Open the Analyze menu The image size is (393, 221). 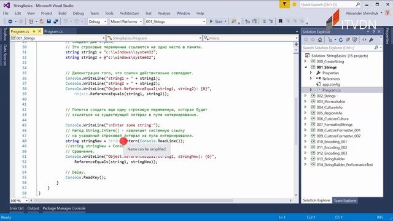(x=164, y=13)
